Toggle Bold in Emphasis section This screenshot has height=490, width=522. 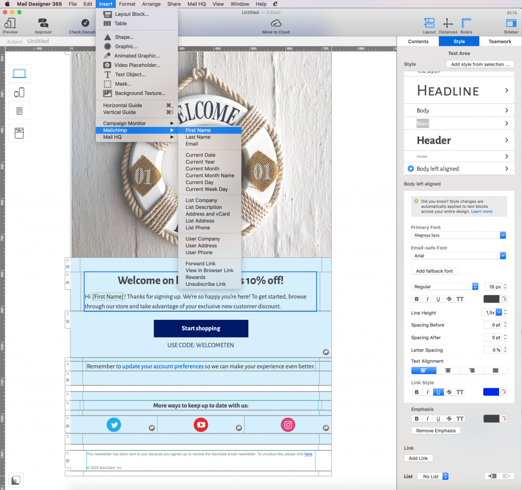(417, 419)
